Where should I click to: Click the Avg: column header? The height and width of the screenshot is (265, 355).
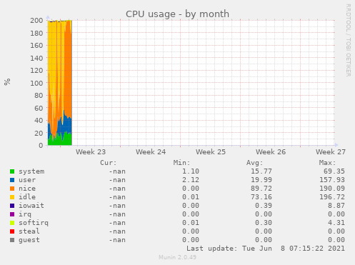click(254, 163)
